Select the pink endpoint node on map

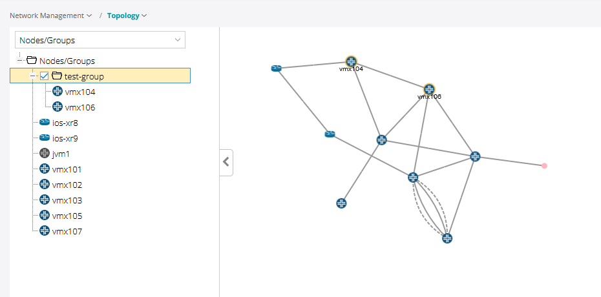click(x=544, y=166)
